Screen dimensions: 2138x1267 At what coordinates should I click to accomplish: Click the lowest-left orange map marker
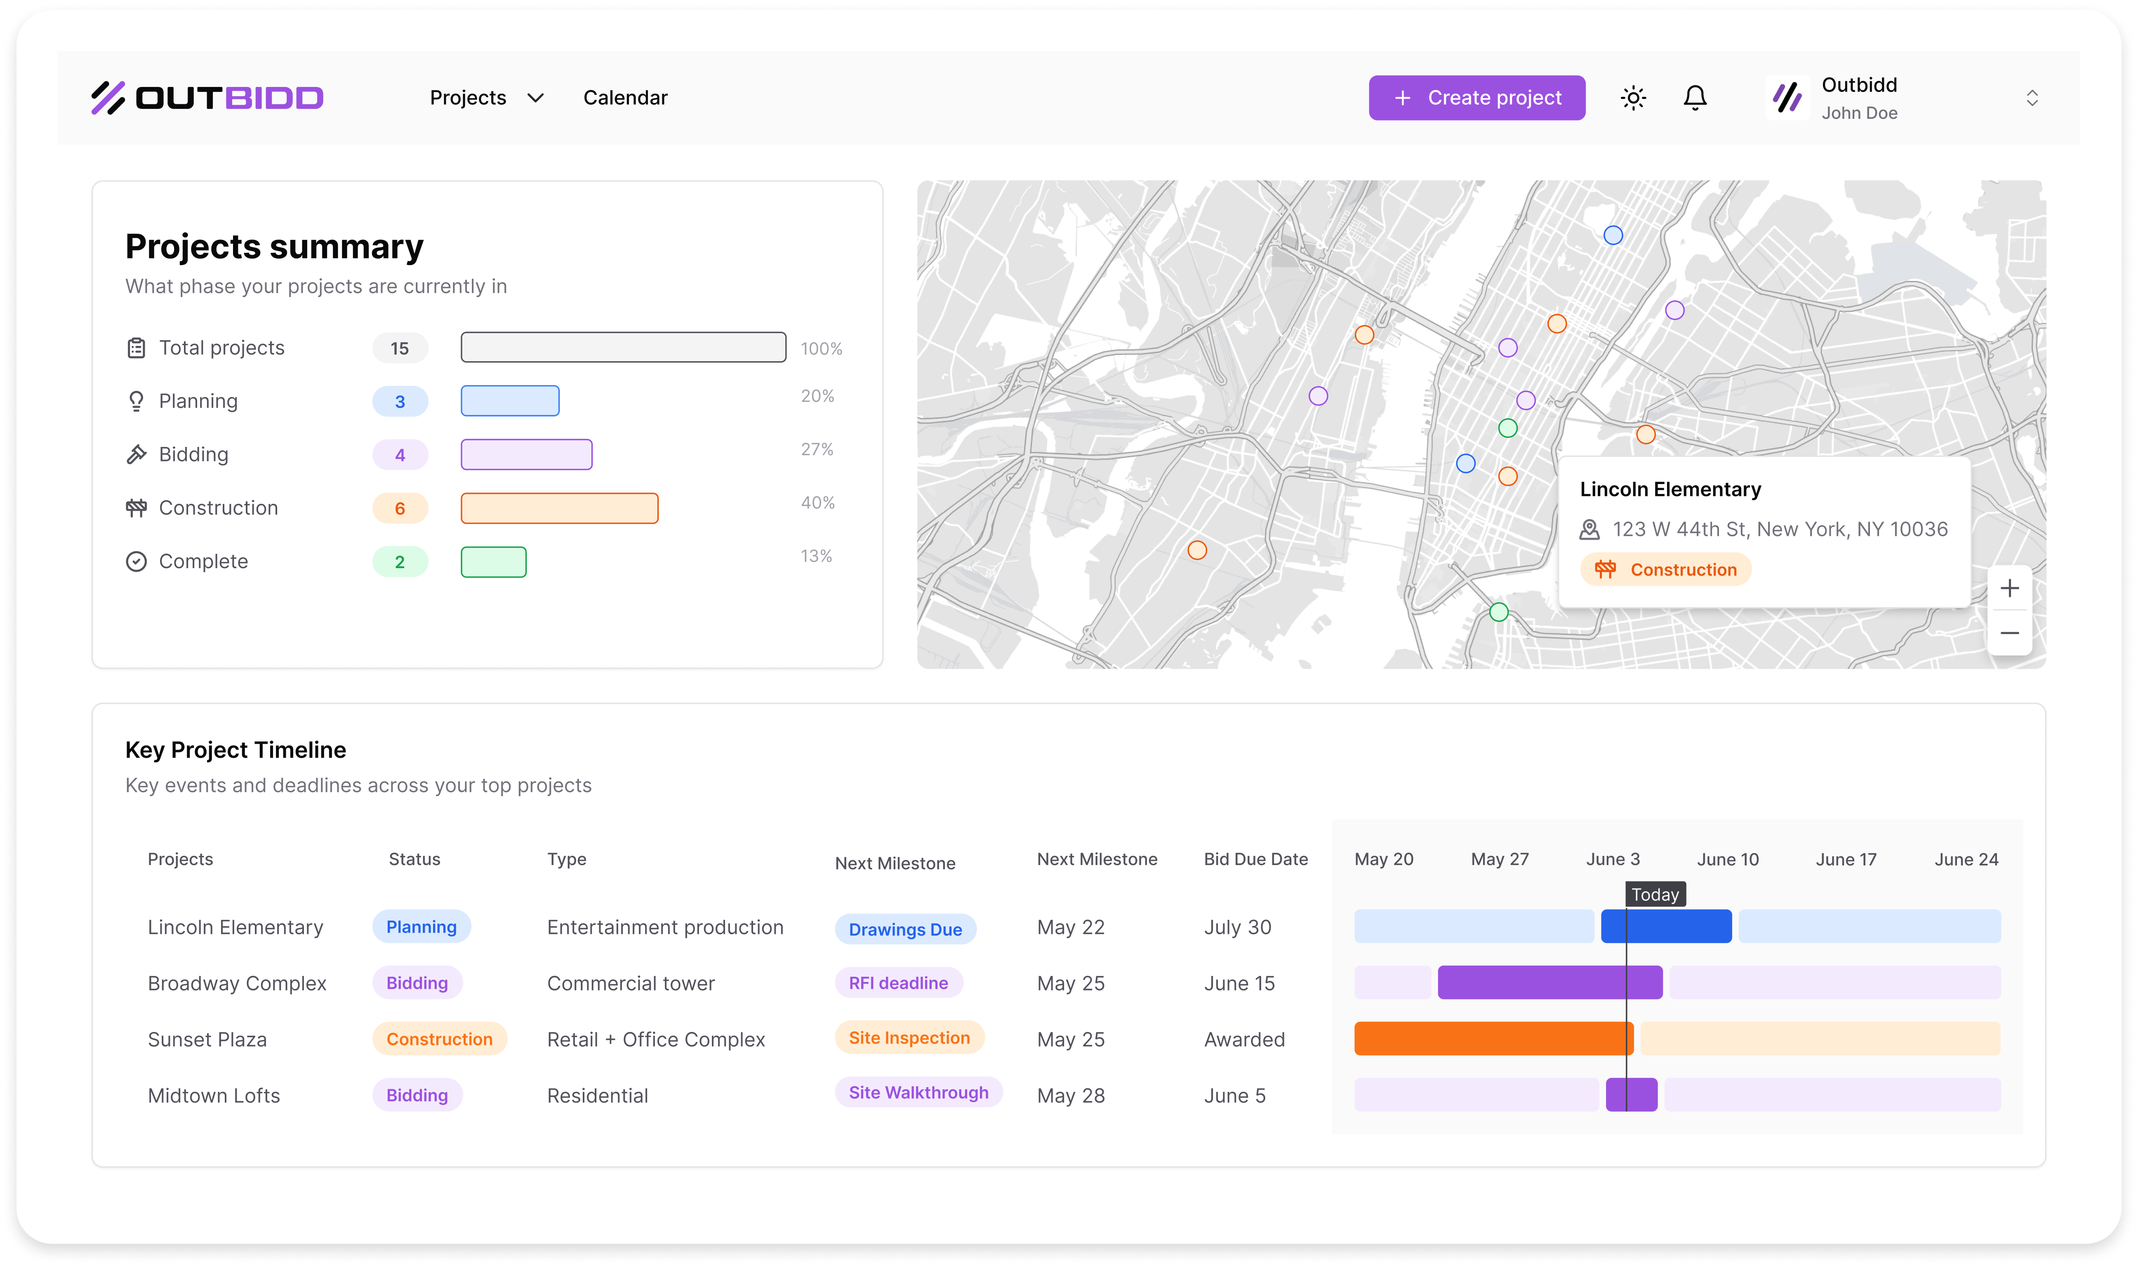click(1197, 550)
